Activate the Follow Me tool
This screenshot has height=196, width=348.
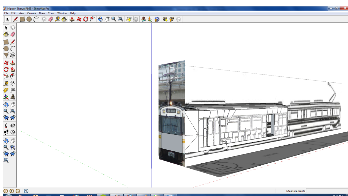(x=13, y=69)
